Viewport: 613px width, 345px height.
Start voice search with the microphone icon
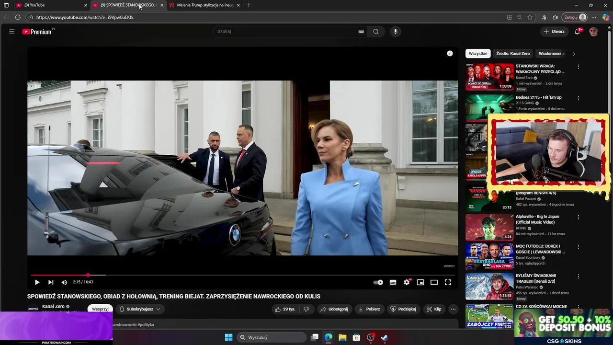point(395,32)
